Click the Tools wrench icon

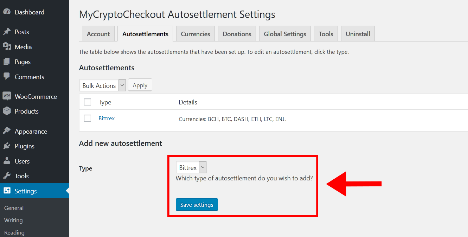[x=7, y=176]
